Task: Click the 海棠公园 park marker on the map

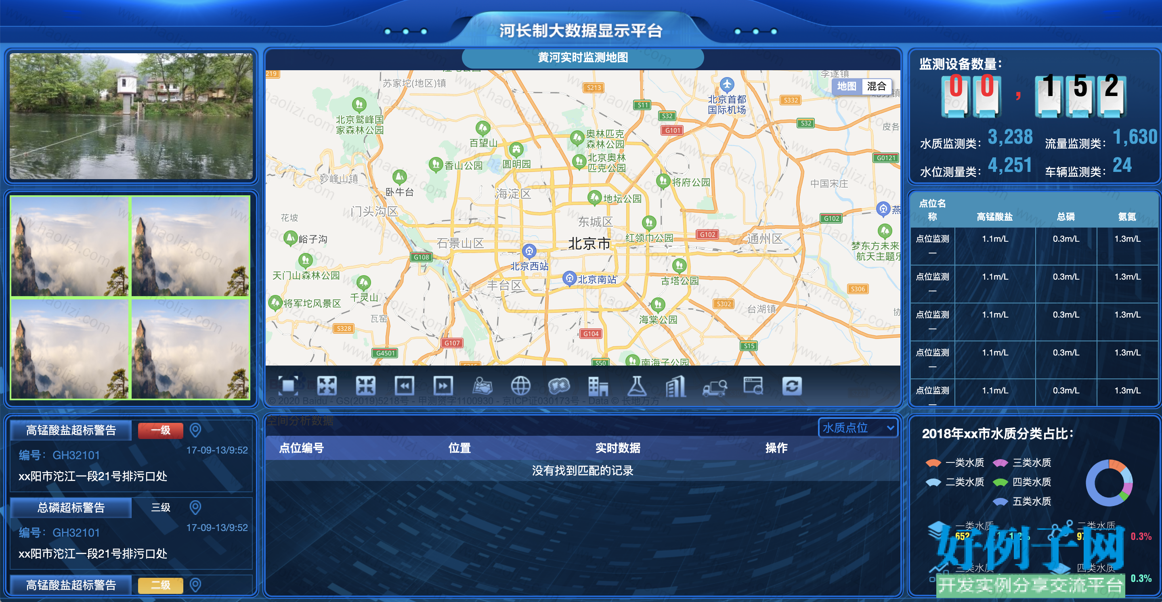Action: (658, 305)
